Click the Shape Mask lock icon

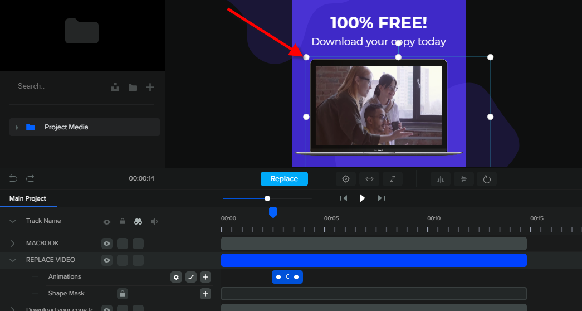coord(123,294)
